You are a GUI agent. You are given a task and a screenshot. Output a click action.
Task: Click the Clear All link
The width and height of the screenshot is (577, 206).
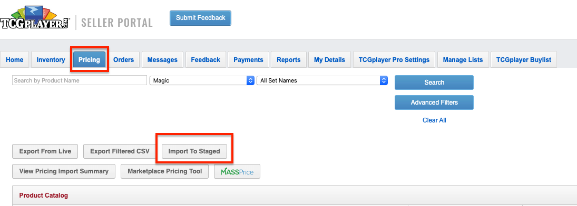click(x=434, y=120)
